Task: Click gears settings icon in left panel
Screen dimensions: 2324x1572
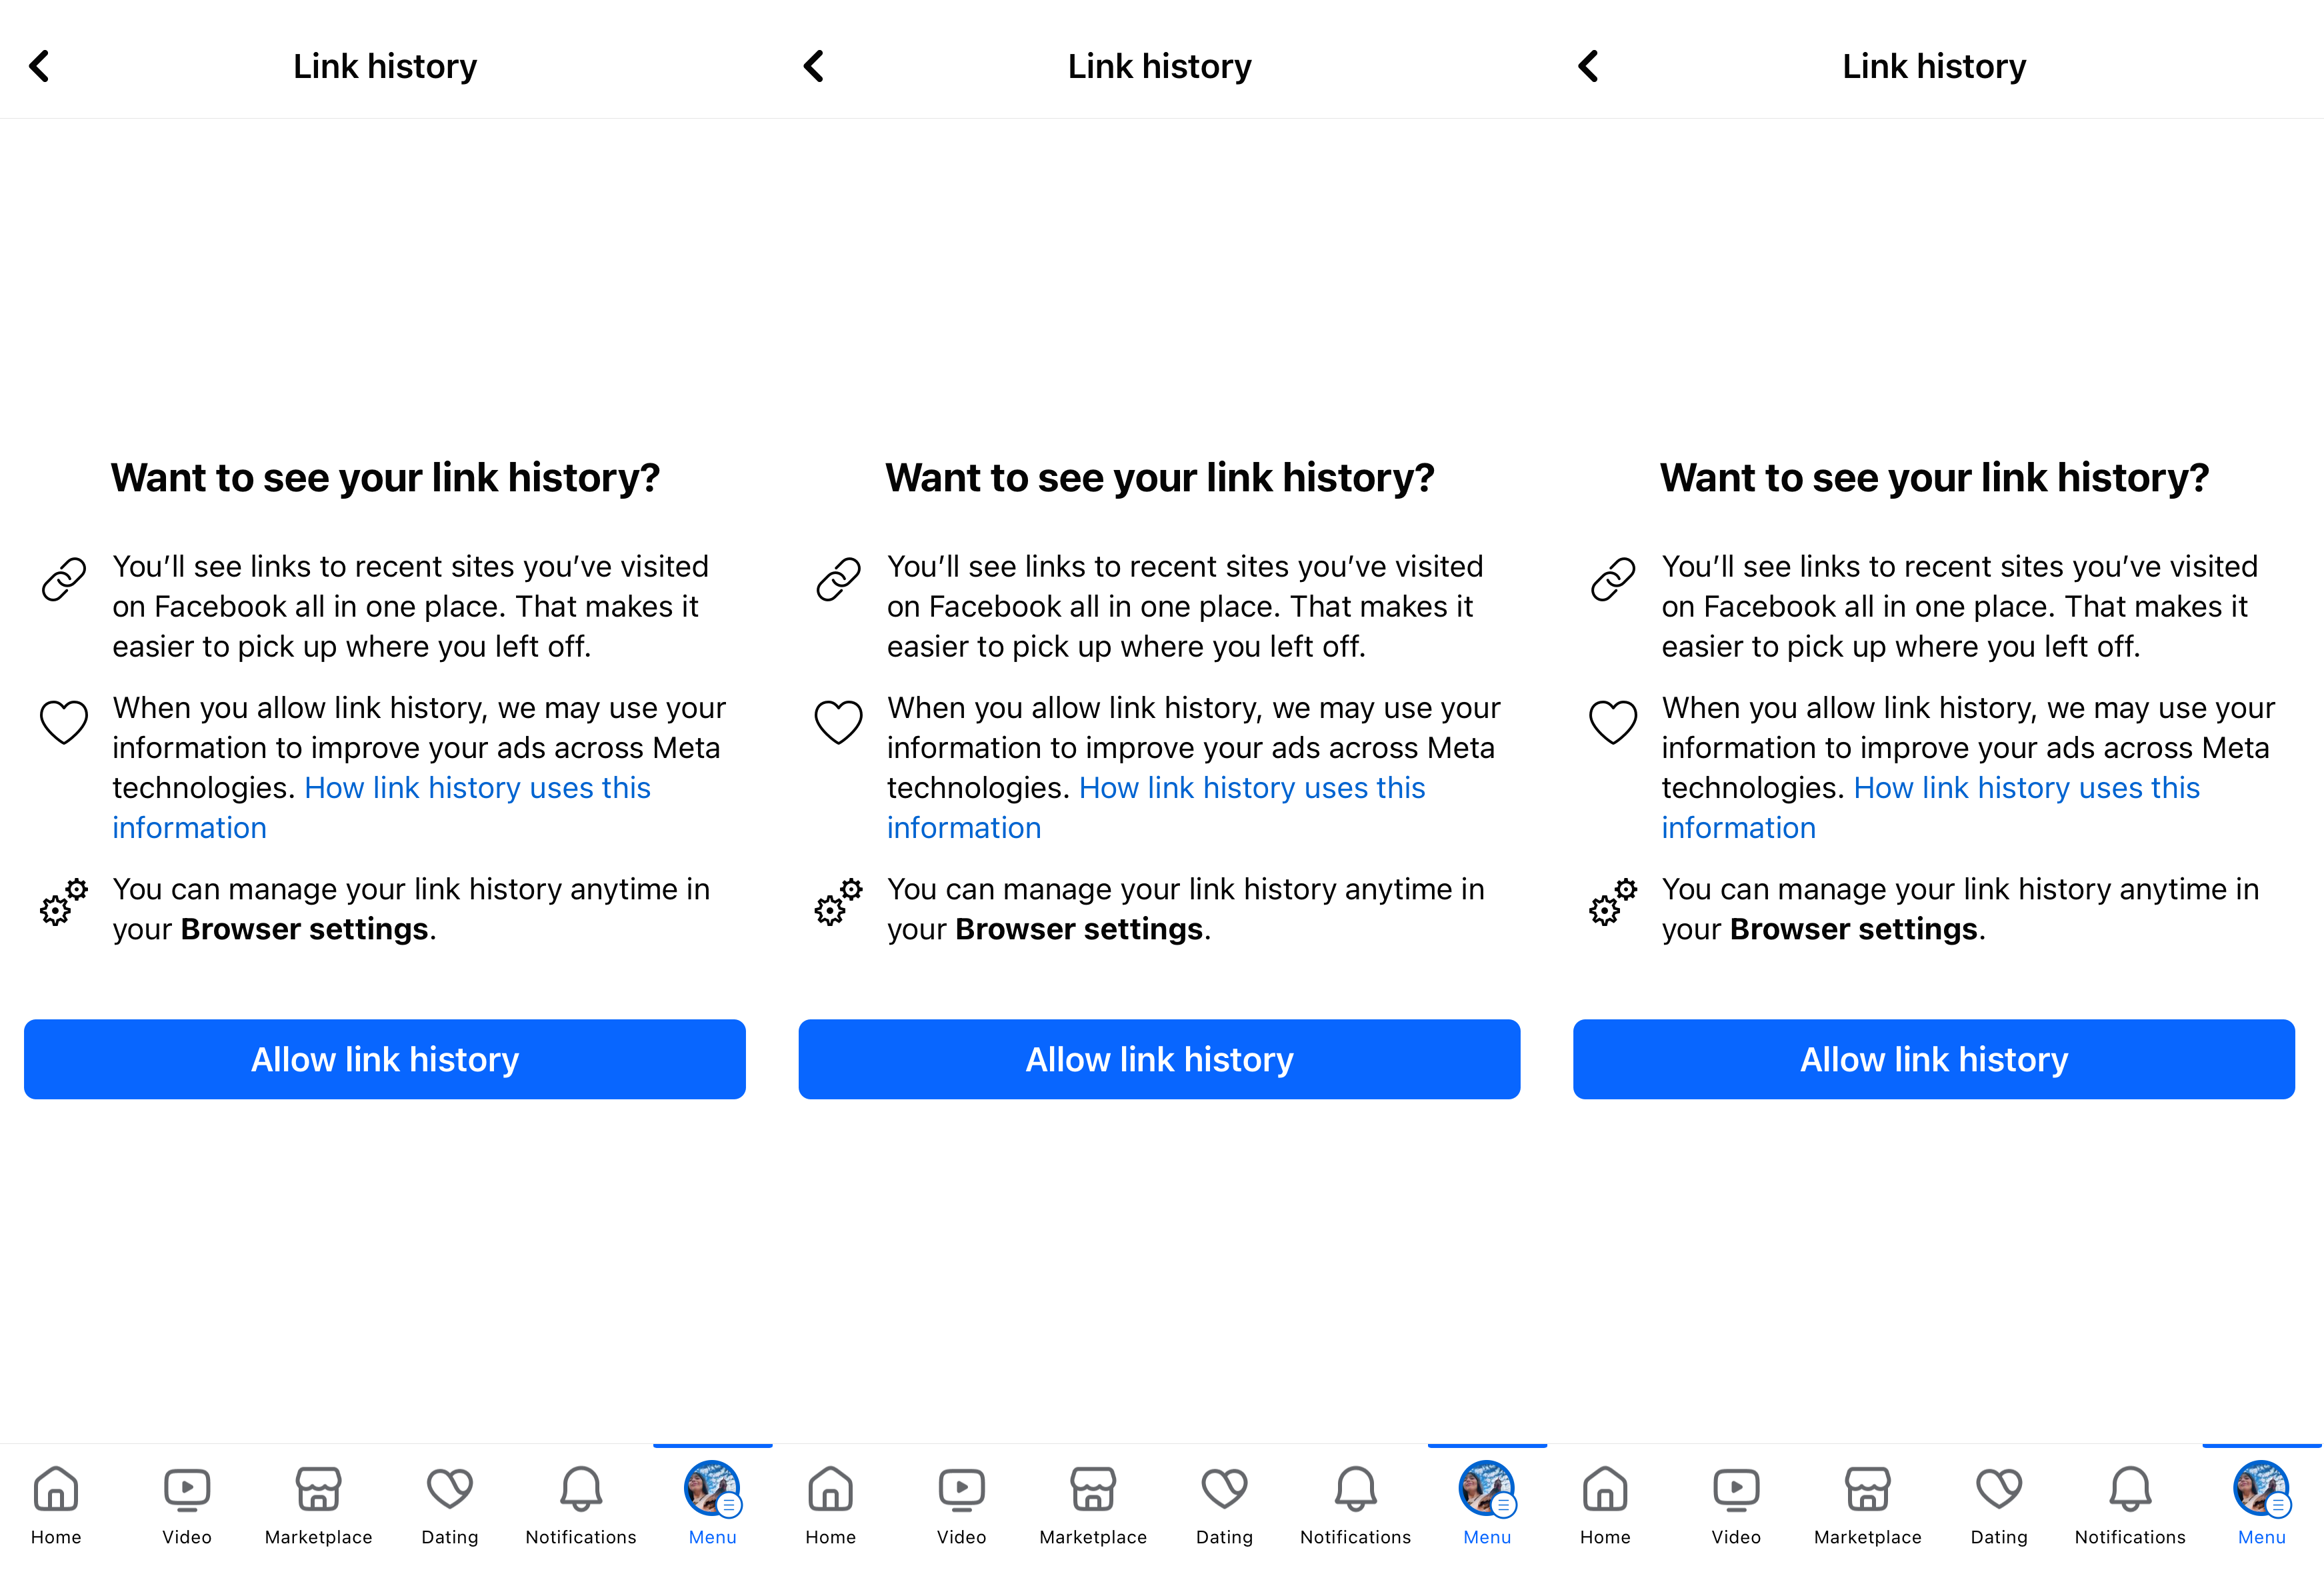Action: click(64, 902)
